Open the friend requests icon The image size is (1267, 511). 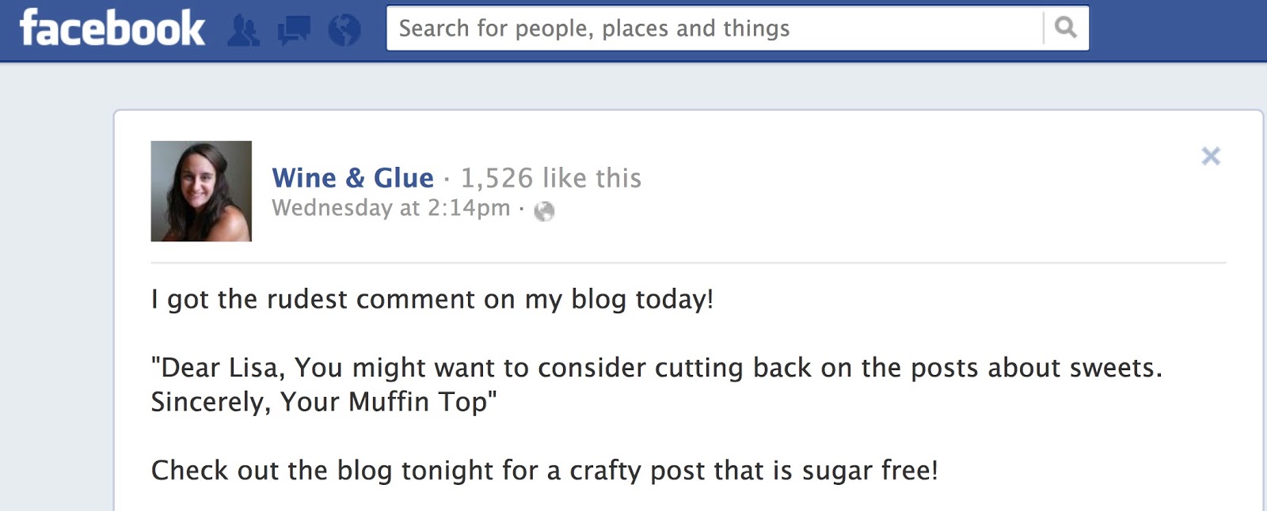[243, 31]
